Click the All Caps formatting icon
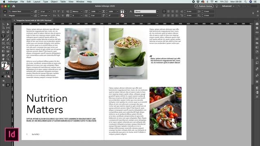The width and height of the screenshot is (260, 146). click(x=54, y=11)
